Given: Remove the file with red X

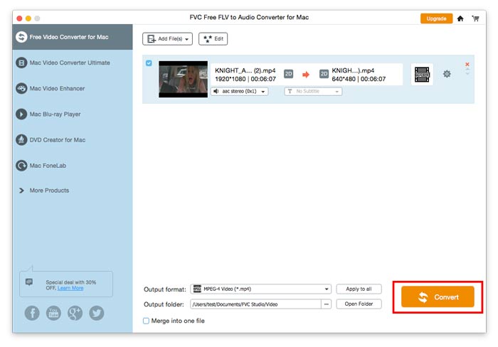Looking at the screenshot, I should click(467, 64).
